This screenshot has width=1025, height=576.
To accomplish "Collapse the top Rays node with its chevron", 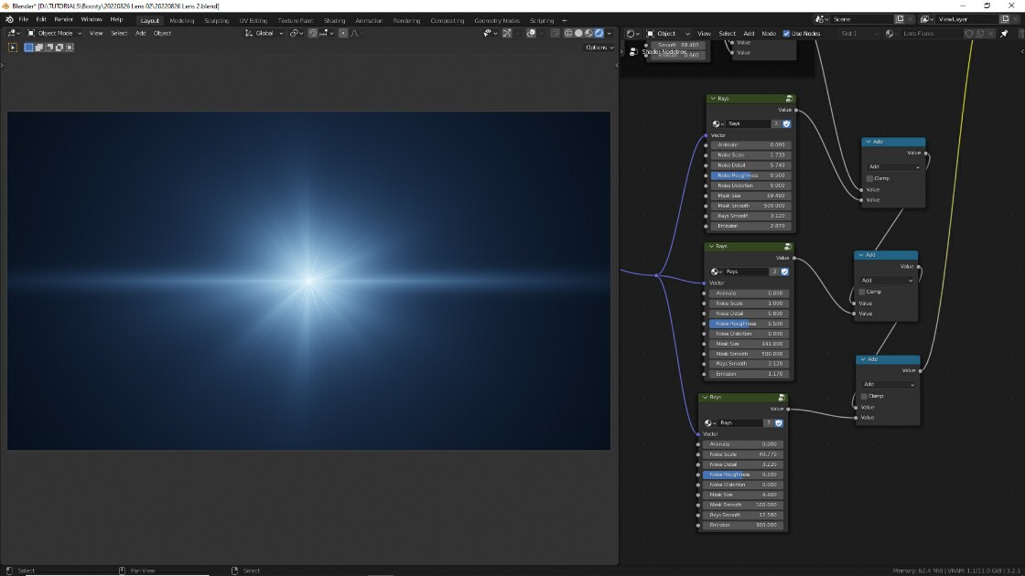I will 713,99.
